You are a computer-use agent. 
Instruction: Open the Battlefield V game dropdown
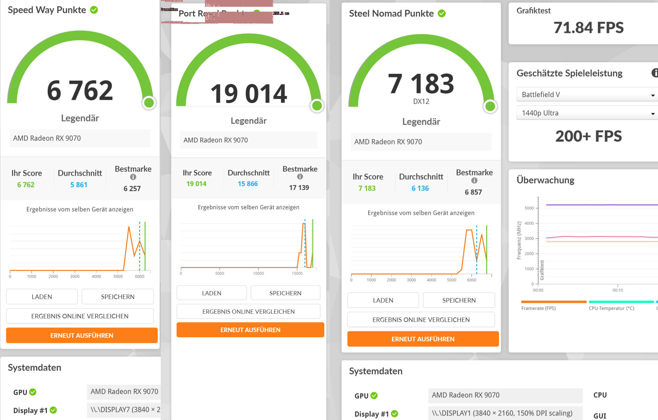point(587,95)
